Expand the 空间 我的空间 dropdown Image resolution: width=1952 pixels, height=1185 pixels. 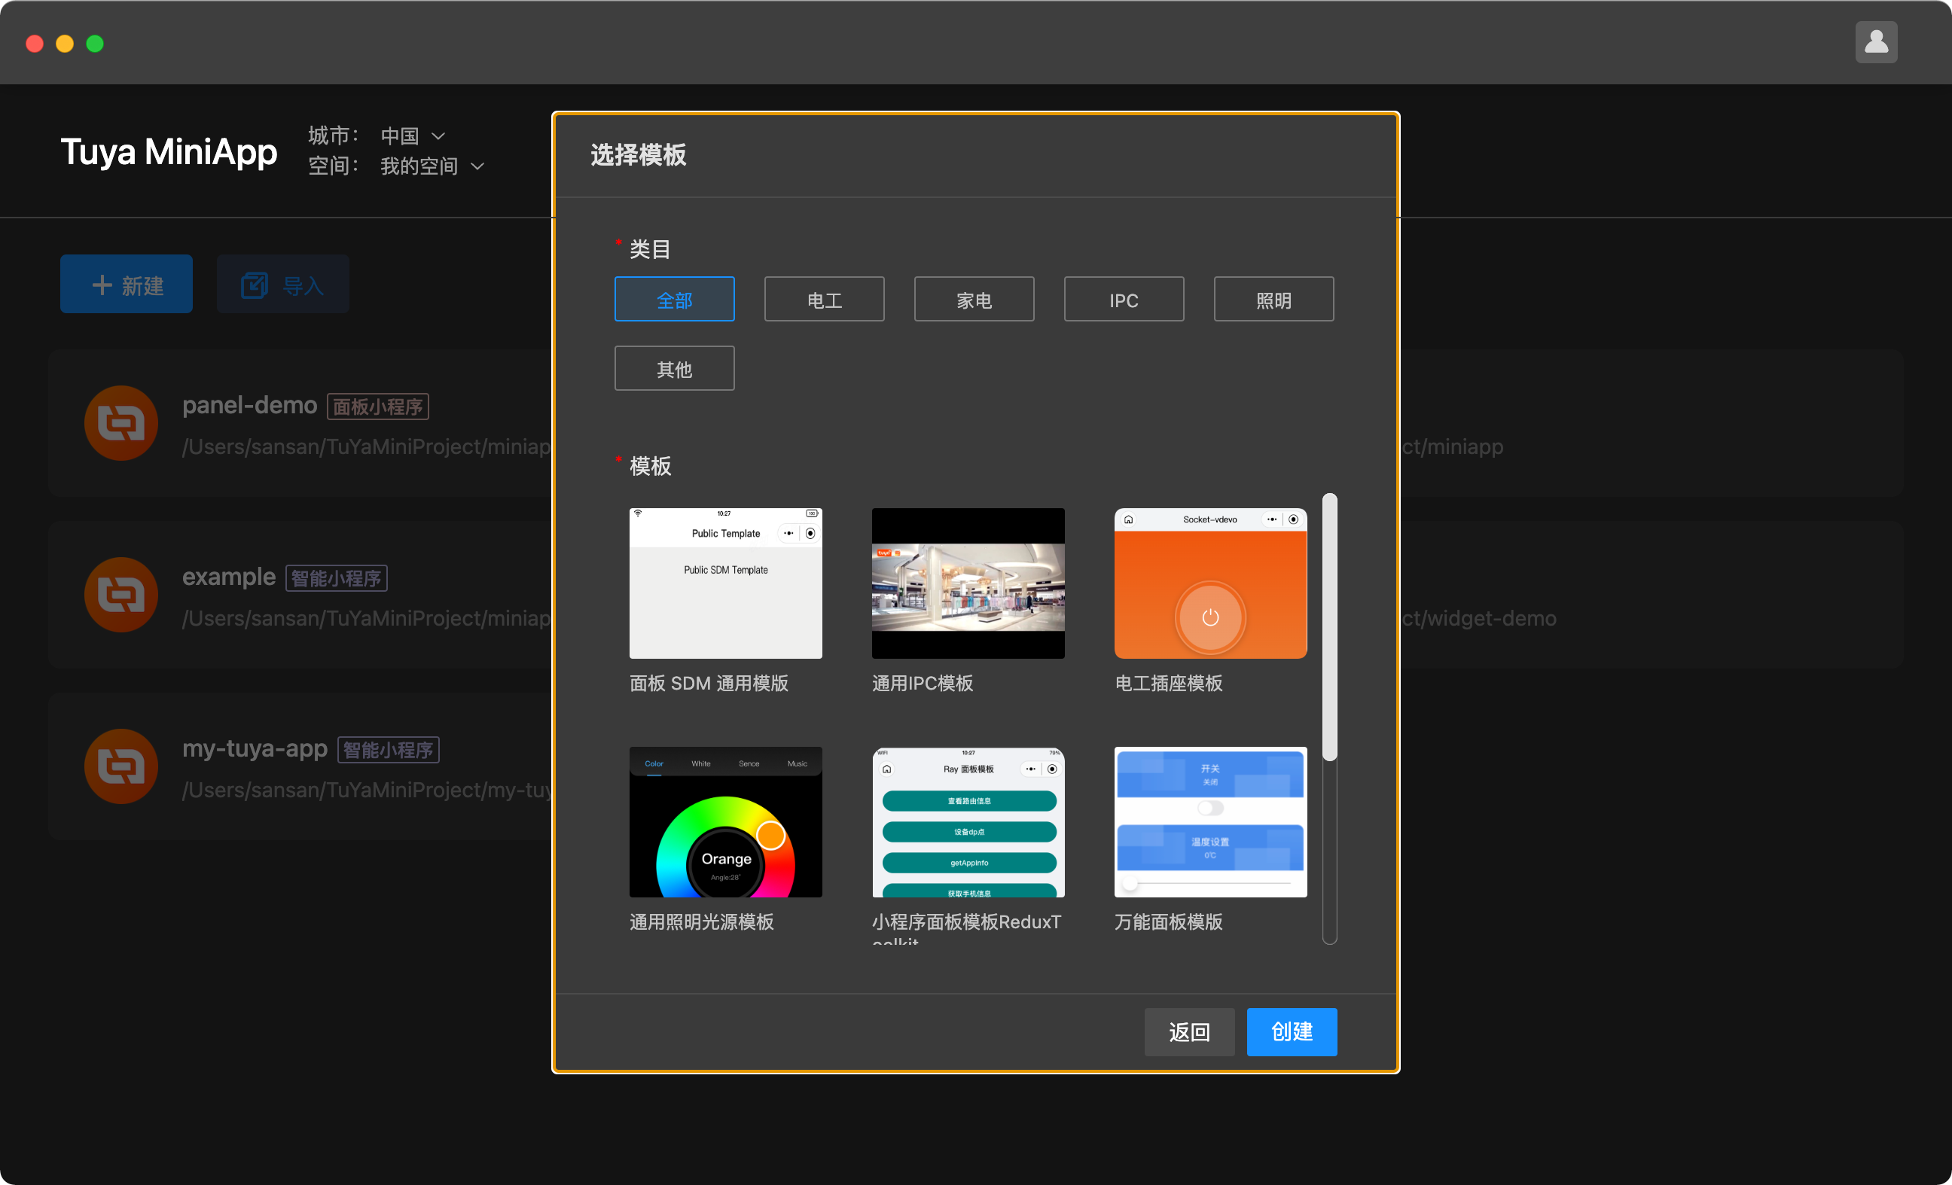pyautogui.click(x=432, y=166)
